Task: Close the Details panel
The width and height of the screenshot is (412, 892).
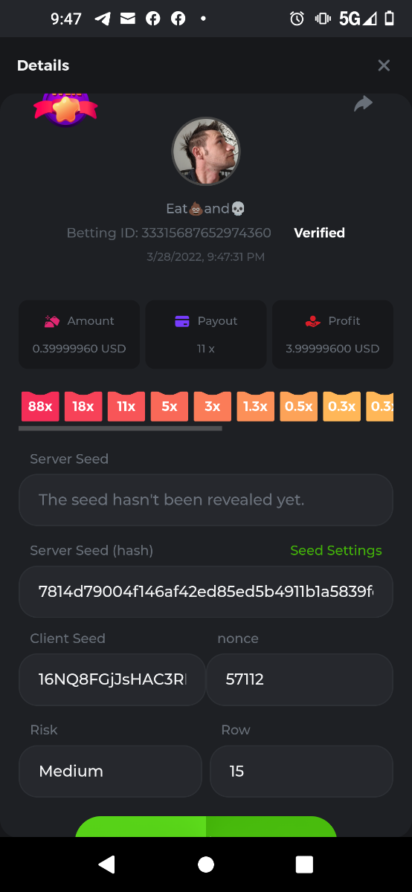Action: tap(384, 65)
